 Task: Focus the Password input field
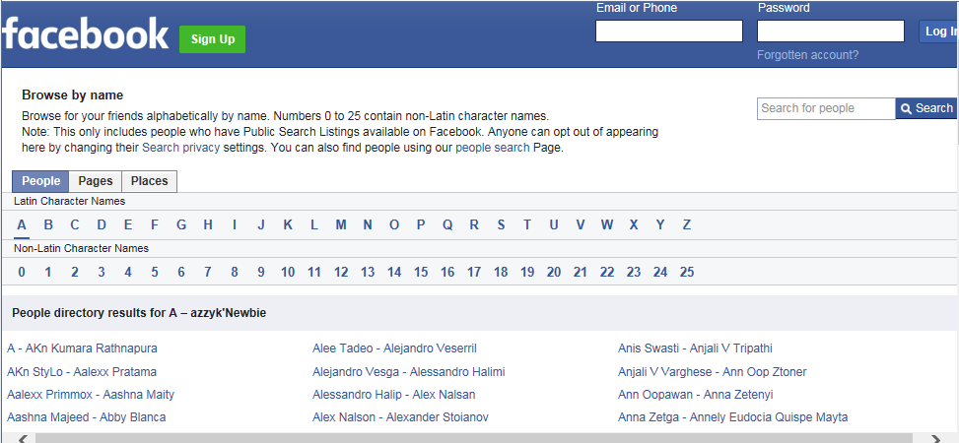pos(830,32)
